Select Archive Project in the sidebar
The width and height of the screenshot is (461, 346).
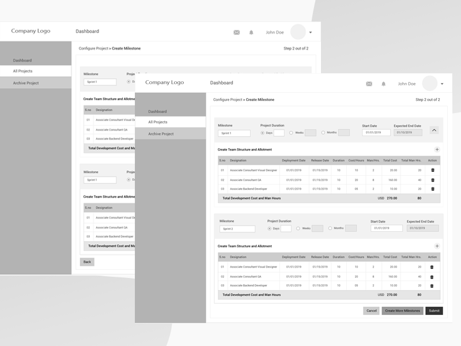coord(160,134)
